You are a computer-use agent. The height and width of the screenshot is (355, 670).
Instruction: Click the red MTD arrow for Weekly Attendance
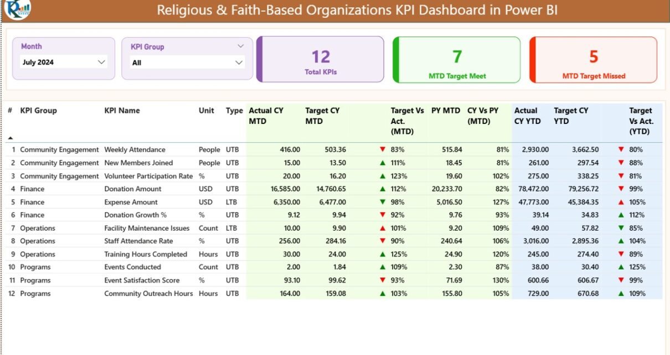(x=382, y=150)
